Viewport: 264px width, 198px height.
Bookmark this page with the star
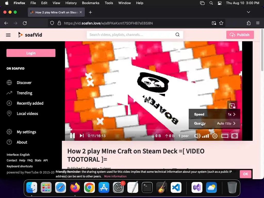[221, 23]
